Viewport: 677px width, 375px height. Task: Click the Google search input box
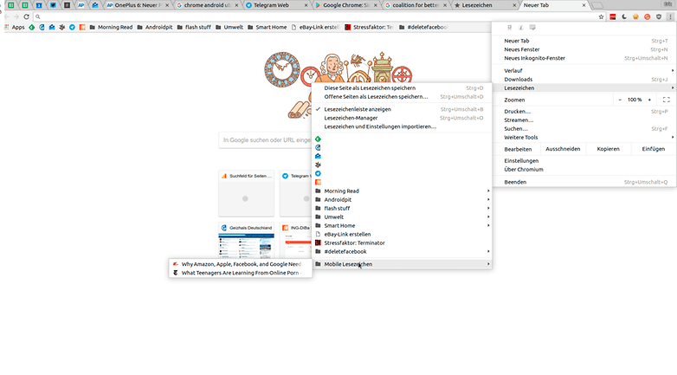click(x=265, y=140)
